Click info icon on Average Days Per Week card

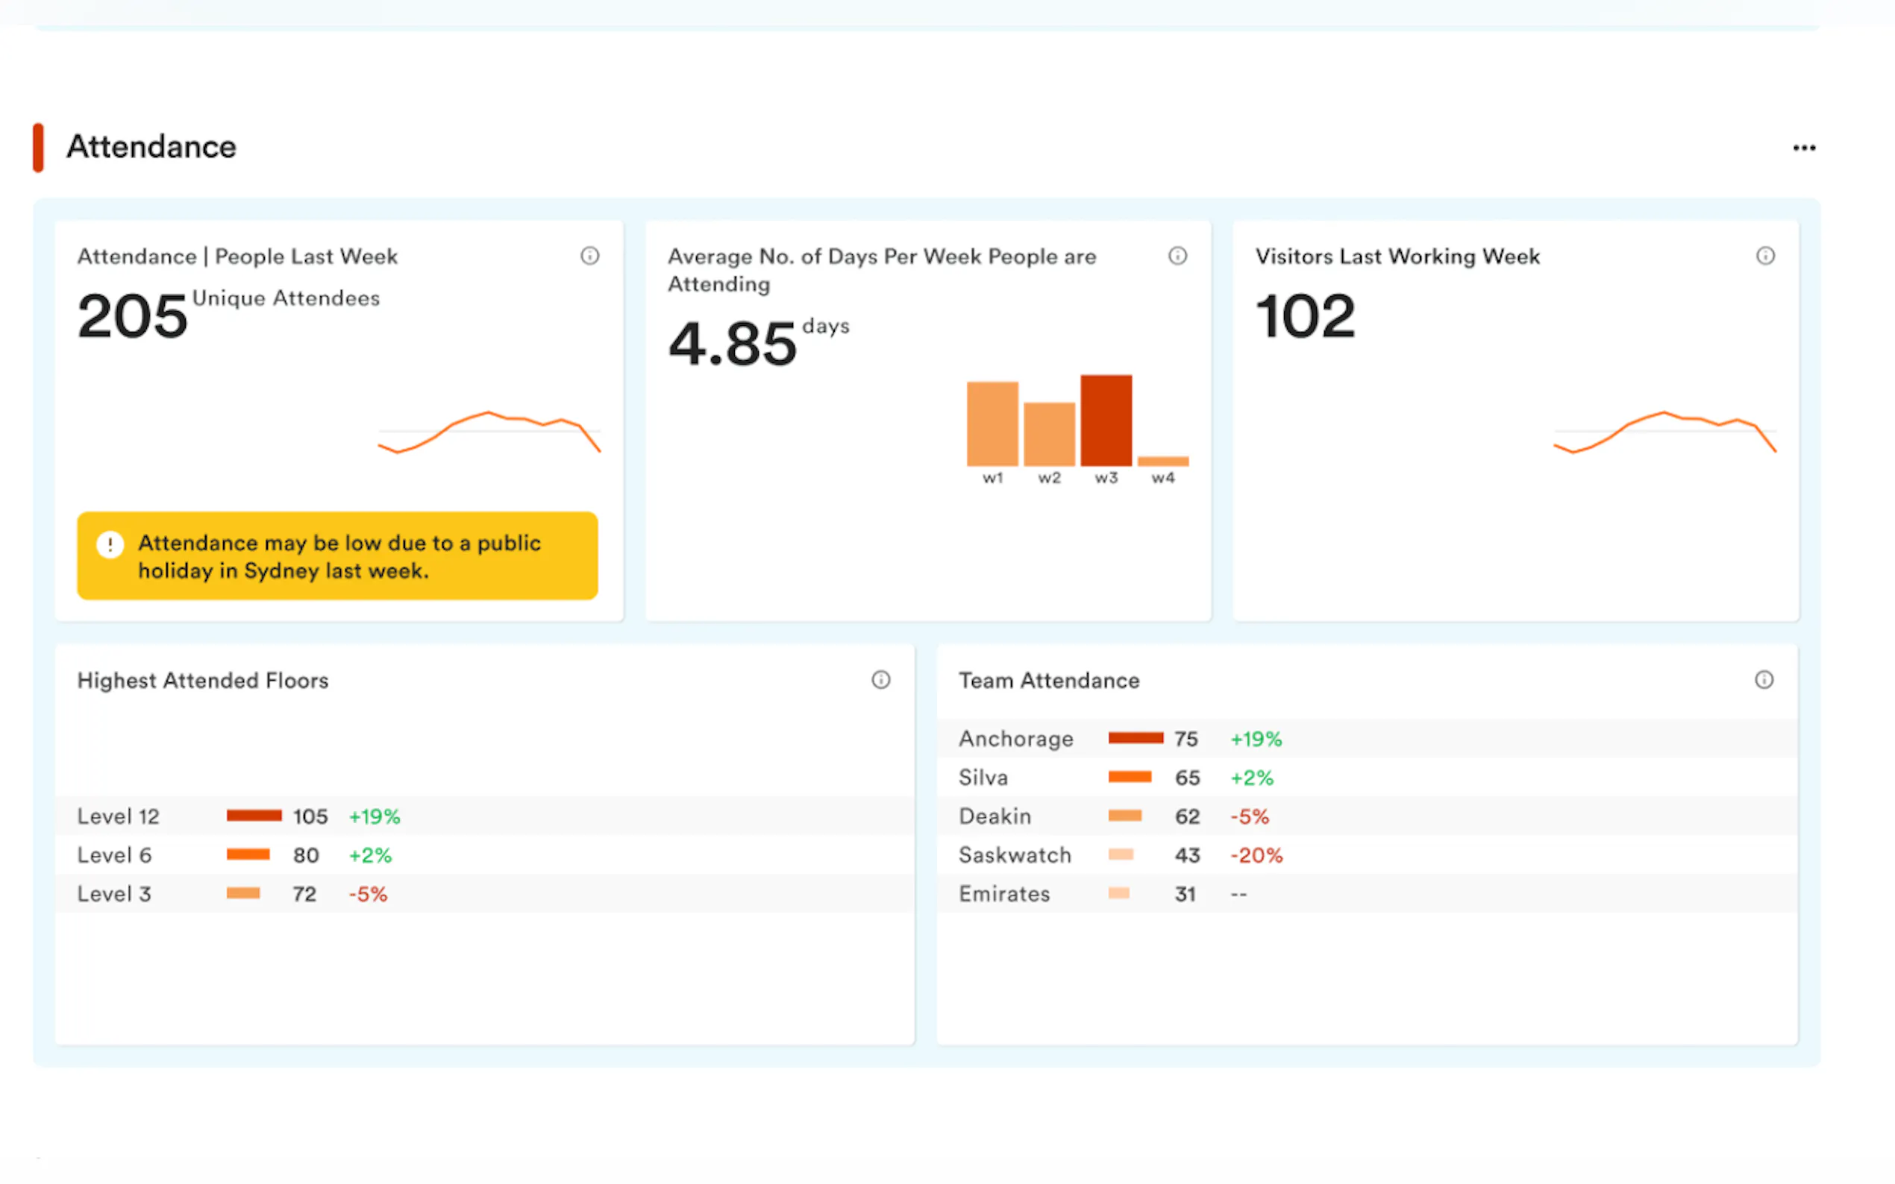[1177, 256]
